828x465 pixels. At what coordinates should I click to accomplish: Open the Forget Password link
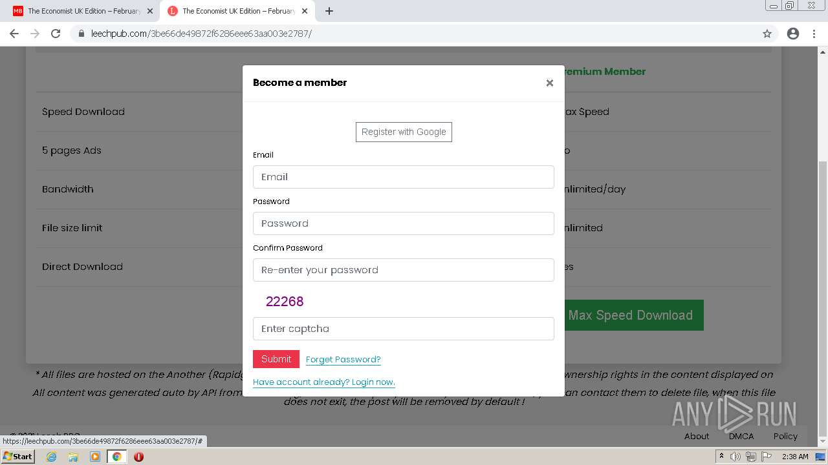coord(343,360)
